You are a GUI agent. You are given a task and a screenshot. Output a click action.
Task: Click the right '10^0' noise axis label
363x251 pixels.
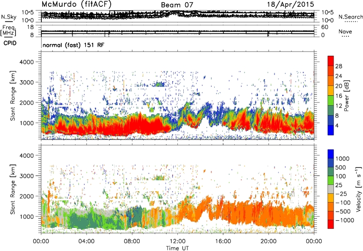(327, 20)
